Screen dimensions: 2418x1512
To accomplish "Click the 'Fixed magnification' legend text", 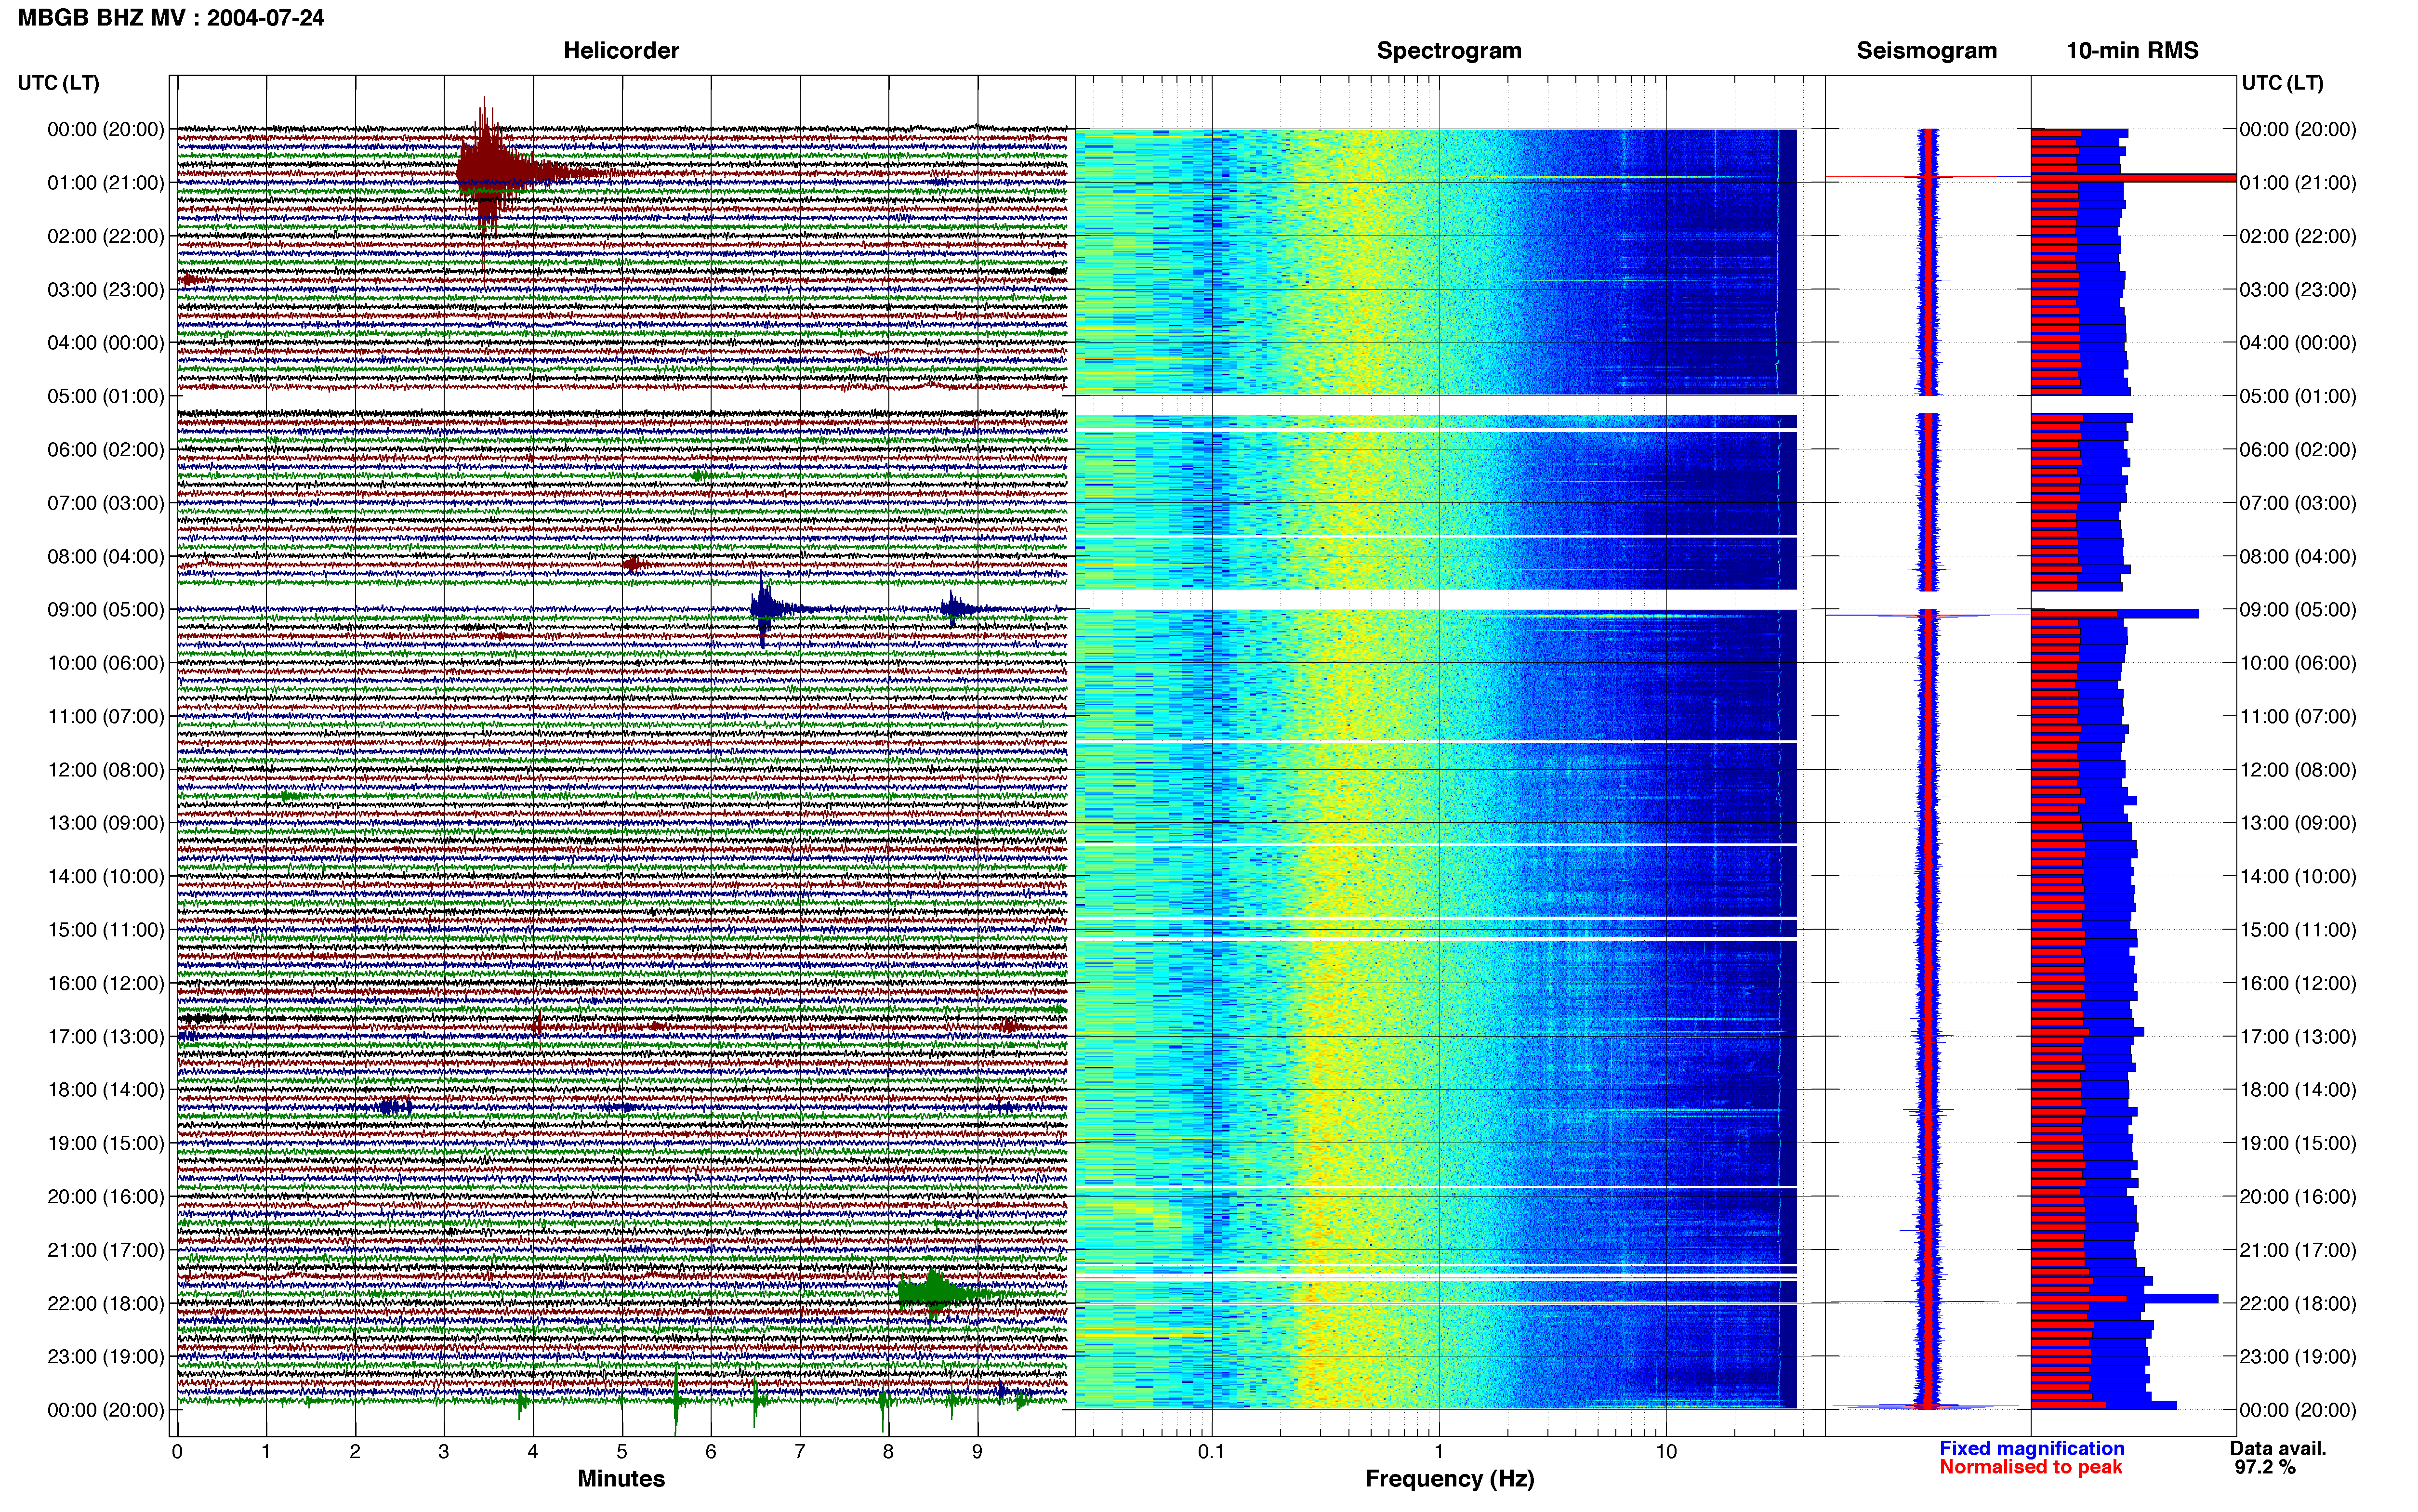I will click(x=2031, y=1448).
